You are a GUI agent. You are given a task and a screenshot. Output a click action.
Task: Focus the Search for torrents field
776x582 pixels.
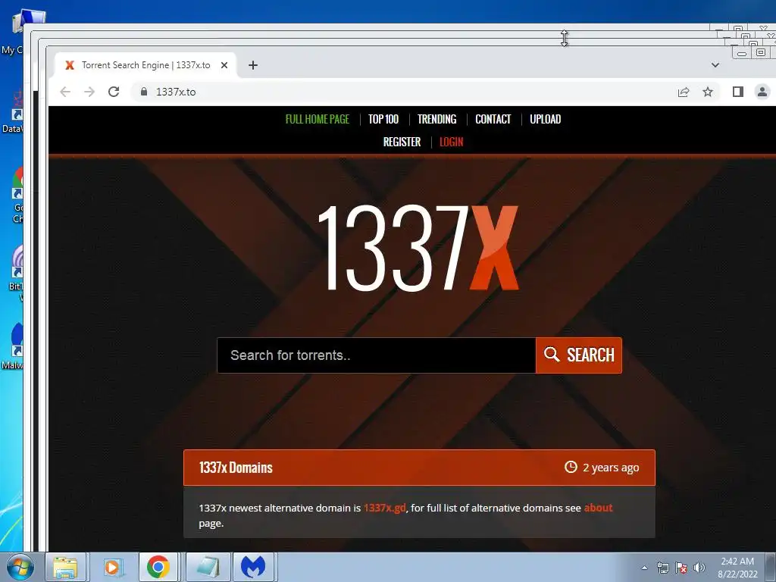(x=377, y=355)
